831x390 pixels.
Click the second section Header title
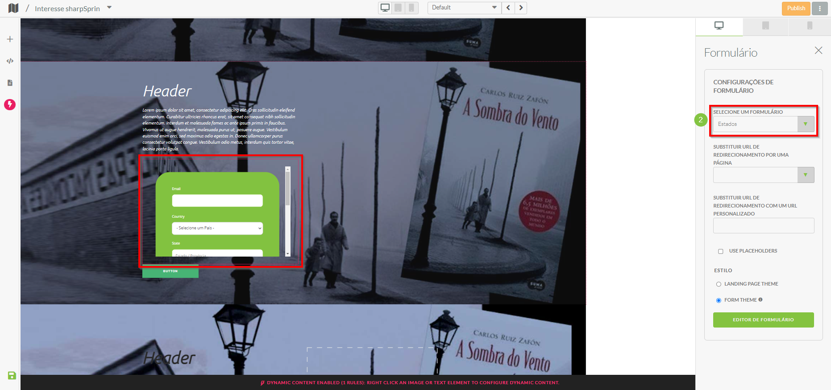(x=169, y=358)
